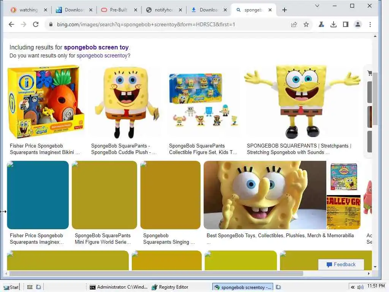
Task: Close the 'notifyhoo' tab
Action: point(180,10)
